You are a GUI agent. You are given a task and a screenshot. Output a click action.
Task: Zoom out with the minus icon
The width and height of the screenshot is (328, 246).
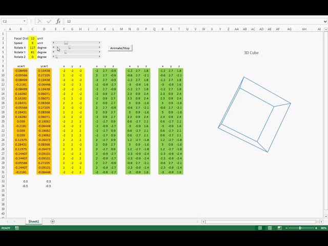click(x=286, y=228)
